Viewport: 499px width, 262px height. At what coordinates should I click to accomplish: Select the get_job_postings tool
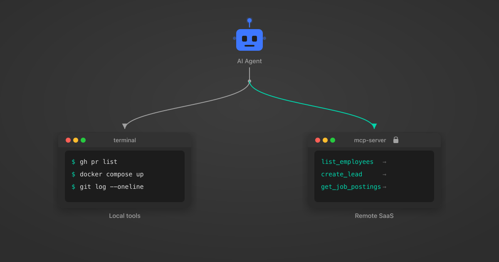[351, 187]
